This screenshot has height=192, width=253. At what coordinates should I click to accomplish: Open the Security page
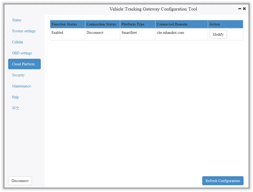pos(18,75)
